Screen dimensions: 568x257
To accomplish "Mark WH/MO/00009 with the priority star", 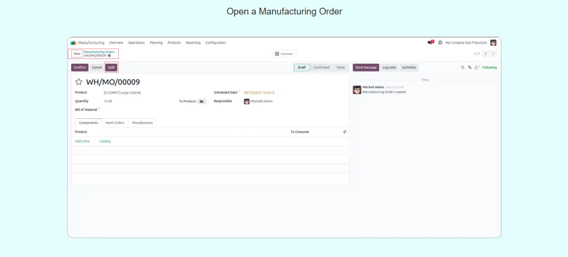I will coord(79,82).
